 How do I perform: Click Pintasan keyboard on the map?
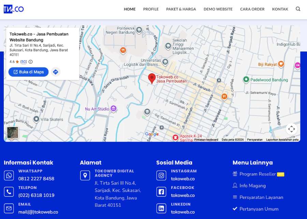[x=206, y=140]
